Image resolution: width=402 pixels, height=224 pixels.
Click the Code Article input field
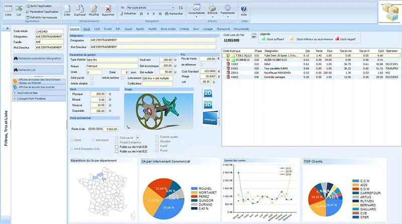tap(49, 32)
